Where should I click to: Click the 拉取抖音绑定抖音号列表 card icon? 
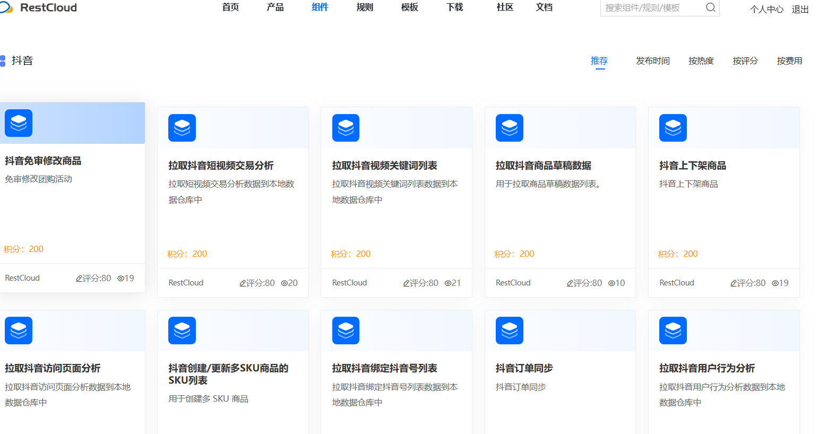click(x=346, y=331)
